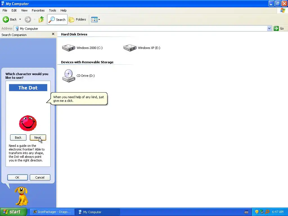Close the Search Companion pane

pyautogui.click(x=53, y=34)
